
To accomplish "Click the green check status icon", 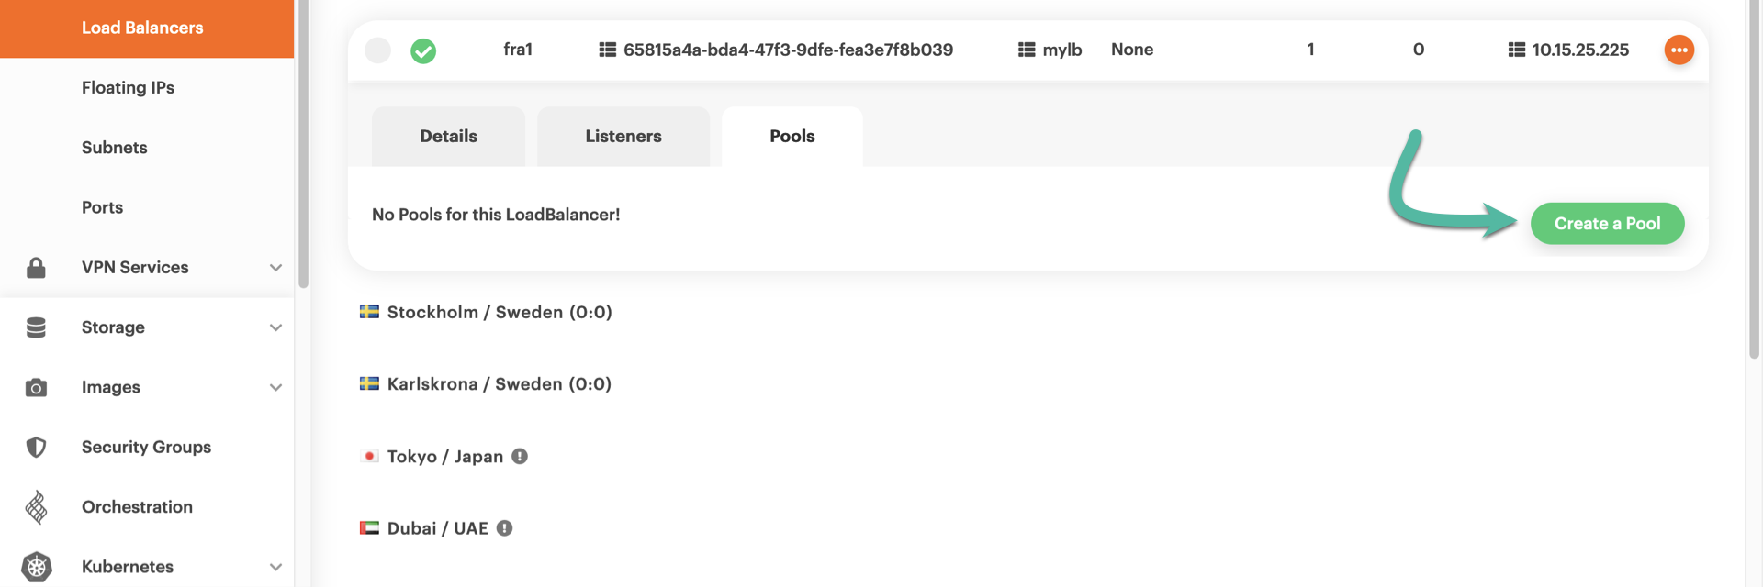I will 423,50.
